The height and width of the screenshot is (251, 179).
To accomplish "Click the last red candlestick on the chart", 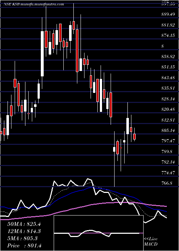I will (134, 137).
